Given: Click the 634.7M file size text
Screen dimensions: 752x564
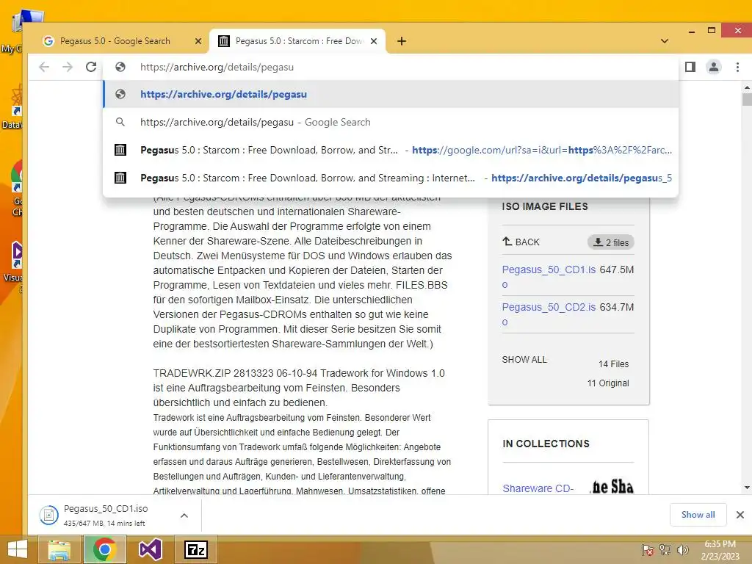Looking at the screenshot, I should [617, 307].
